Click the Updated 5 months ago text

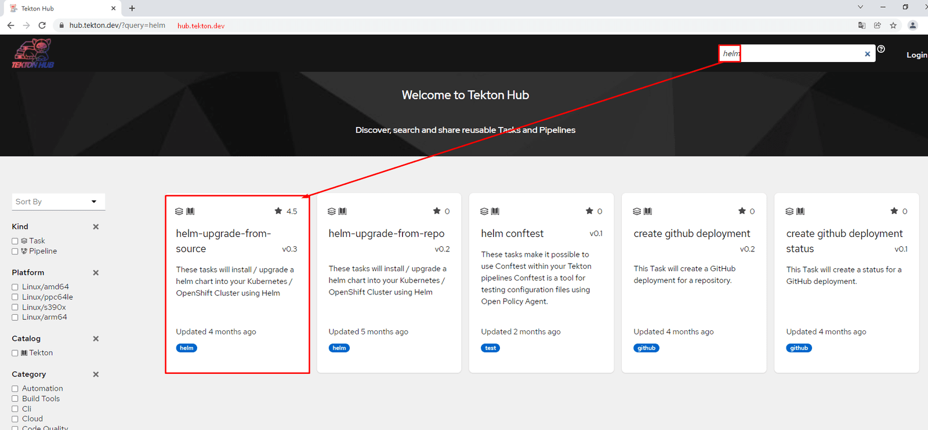368,332
